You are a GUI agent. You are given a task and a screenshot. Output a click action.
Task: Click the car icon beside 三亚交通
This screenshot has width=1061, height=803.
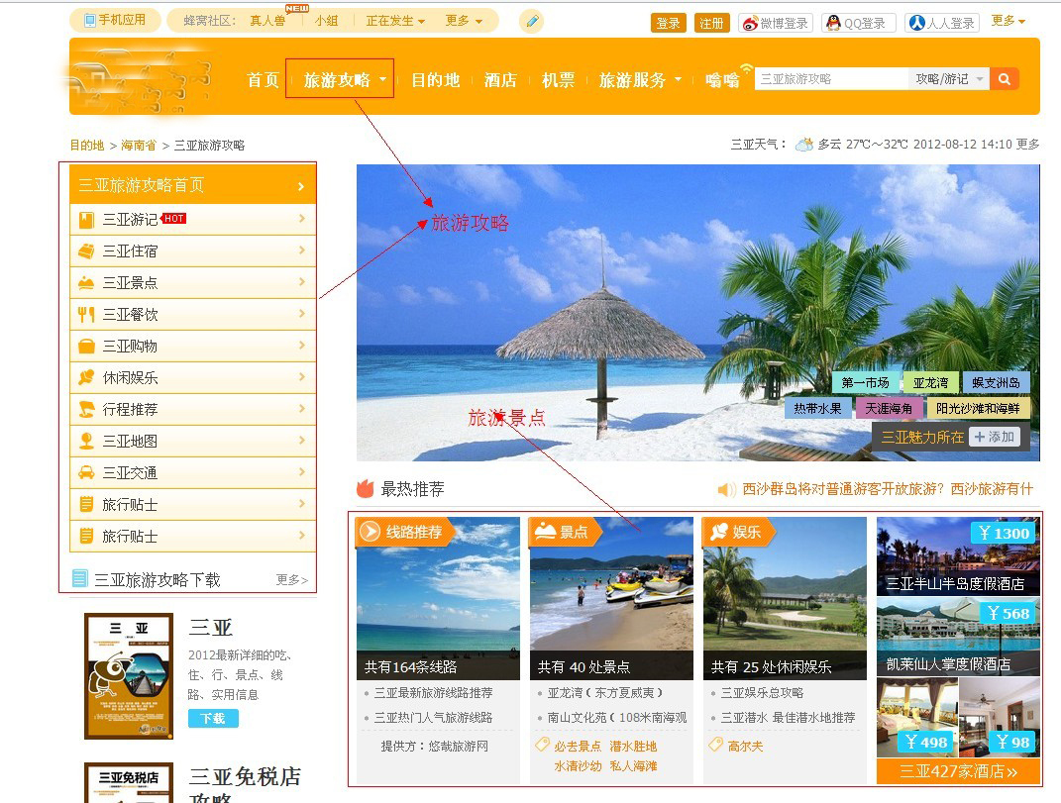(x=86, y=473)
